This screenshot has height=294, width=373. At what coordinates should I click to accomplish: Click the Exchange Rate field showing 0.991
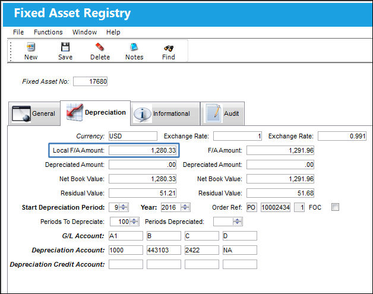coord(342,136)
